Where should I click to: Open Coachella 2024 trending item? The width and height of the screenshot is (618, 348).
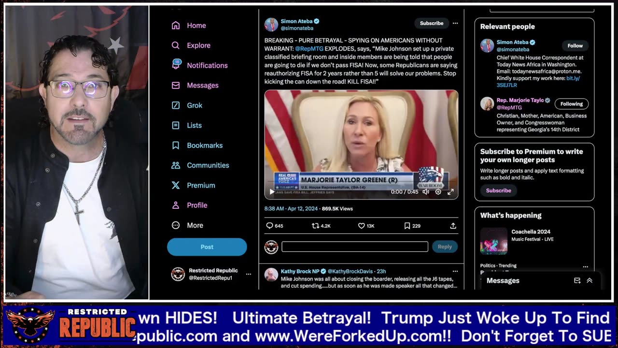[531, 232]
